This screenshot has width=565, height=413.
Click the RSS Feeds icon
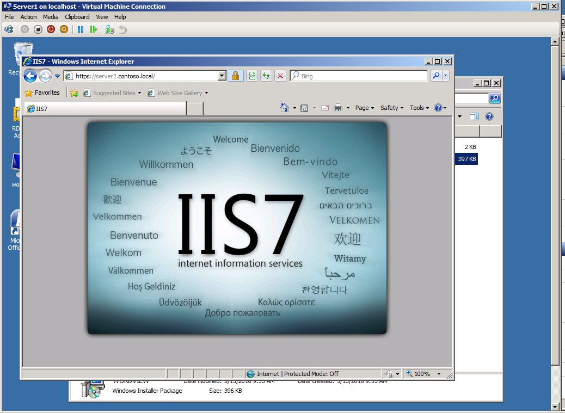(304, 108)
